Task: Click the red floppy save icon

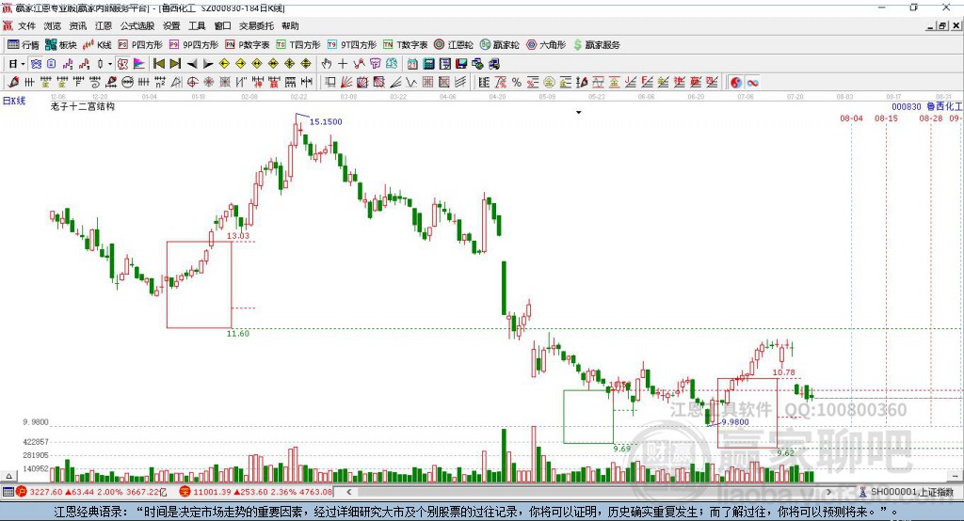Action: pyautogui.click(x=461, y=64)
